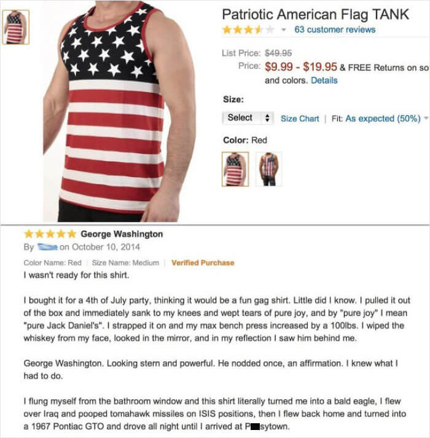430x438 pixels.
Task: Open the star rating dropdown arrow
Action: 283,30
